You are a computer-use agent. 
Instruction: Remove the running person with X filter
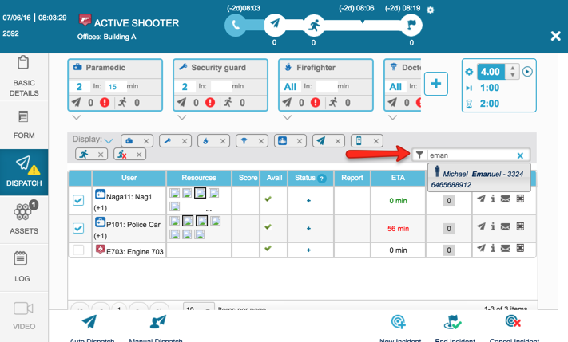(139, 155)
